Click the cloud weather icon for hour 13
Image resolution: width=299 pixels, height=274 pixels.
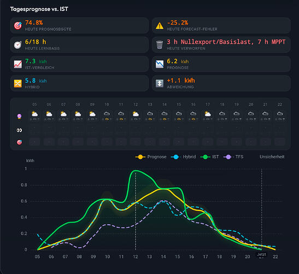point(150,113)
